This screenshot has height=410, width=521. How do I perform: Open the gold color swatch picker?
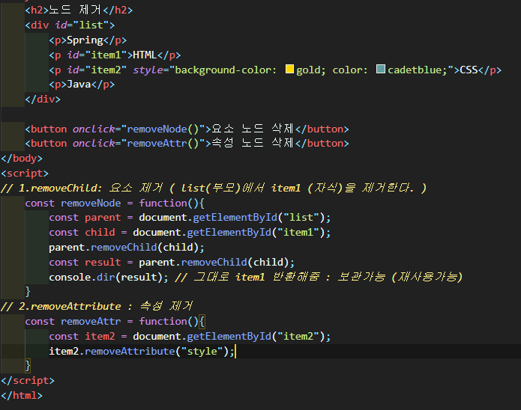(x=289, y=69)
